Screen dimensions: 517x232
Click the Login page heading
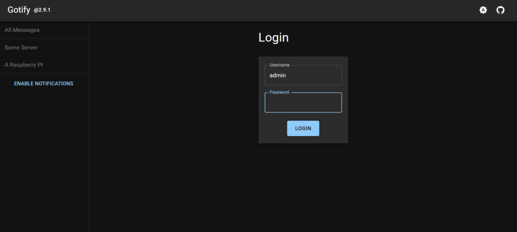click(274, 37)
